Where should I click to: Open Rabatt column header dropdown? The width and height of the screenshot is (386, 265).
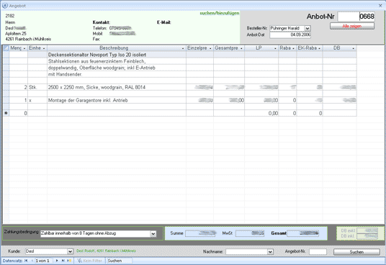[293, 48]
